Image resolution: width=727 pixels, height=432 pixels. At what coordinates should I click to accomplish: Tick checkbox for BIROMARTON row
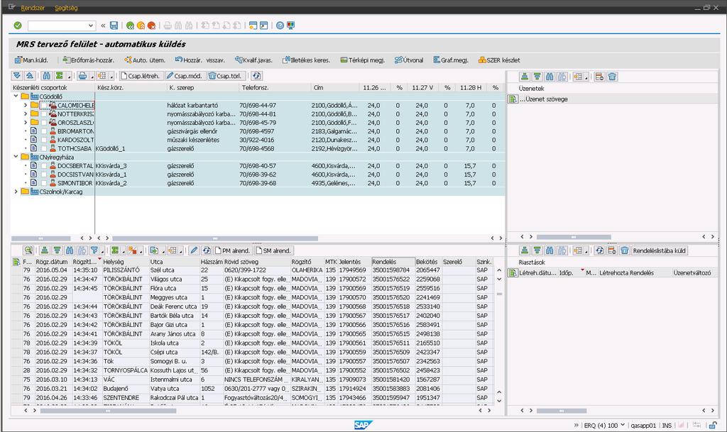tap(44, 131)
